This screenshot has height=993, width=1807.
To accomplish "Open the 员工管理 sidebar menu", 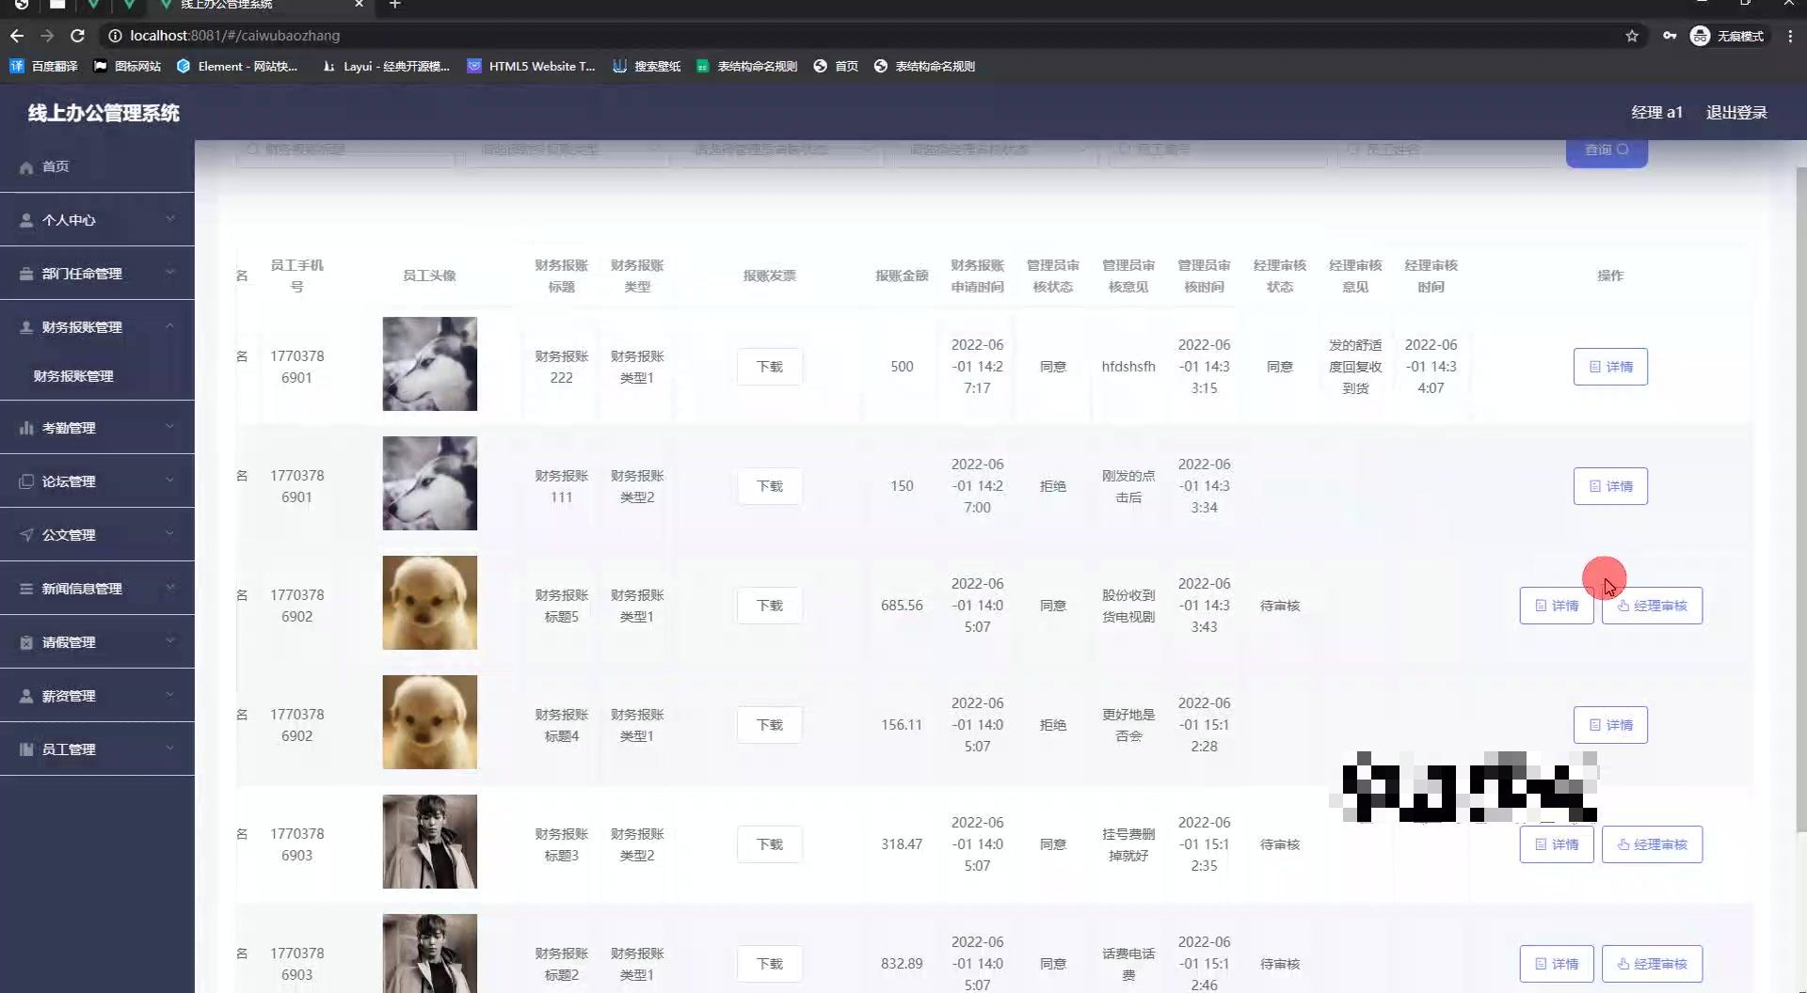I will 97,749.
